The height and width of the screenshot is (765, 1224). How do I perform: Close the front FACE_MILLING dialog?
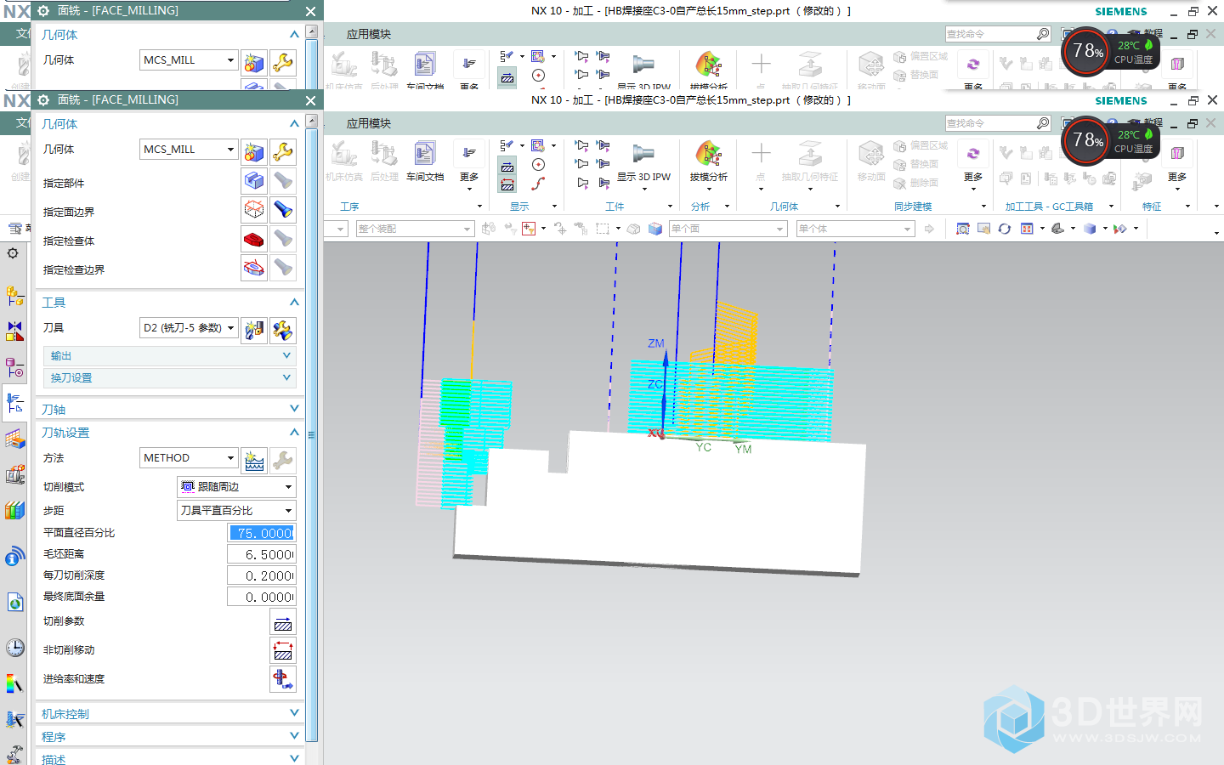pyautogui.click(x=310, y=100)
